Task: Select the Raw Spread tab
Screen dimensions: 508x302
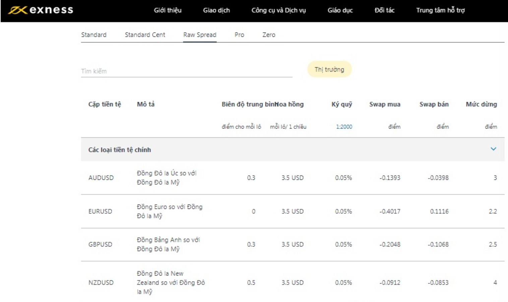Action: tap(200, 35)
